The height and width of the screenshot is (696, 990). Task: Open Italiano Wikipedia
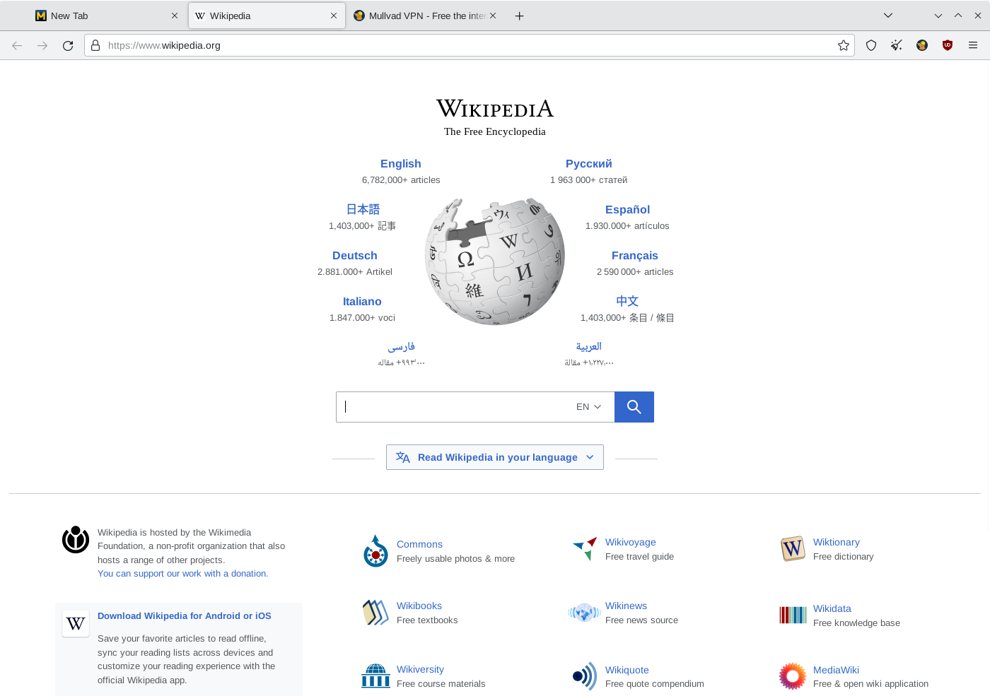pyautogui.click(x=362, y=302)
